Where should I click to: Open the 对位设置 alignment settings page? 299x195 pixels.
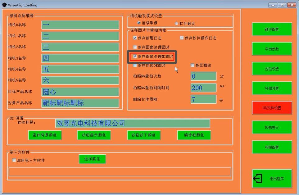(272, 69)
